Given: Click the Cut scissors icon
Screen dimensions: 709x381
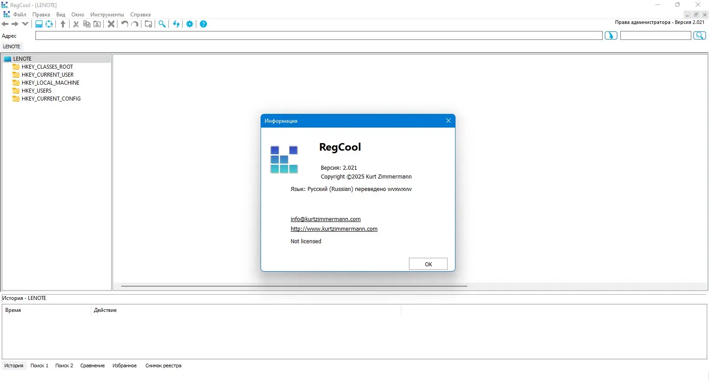Looking at the screenshot, I should 76,24.
